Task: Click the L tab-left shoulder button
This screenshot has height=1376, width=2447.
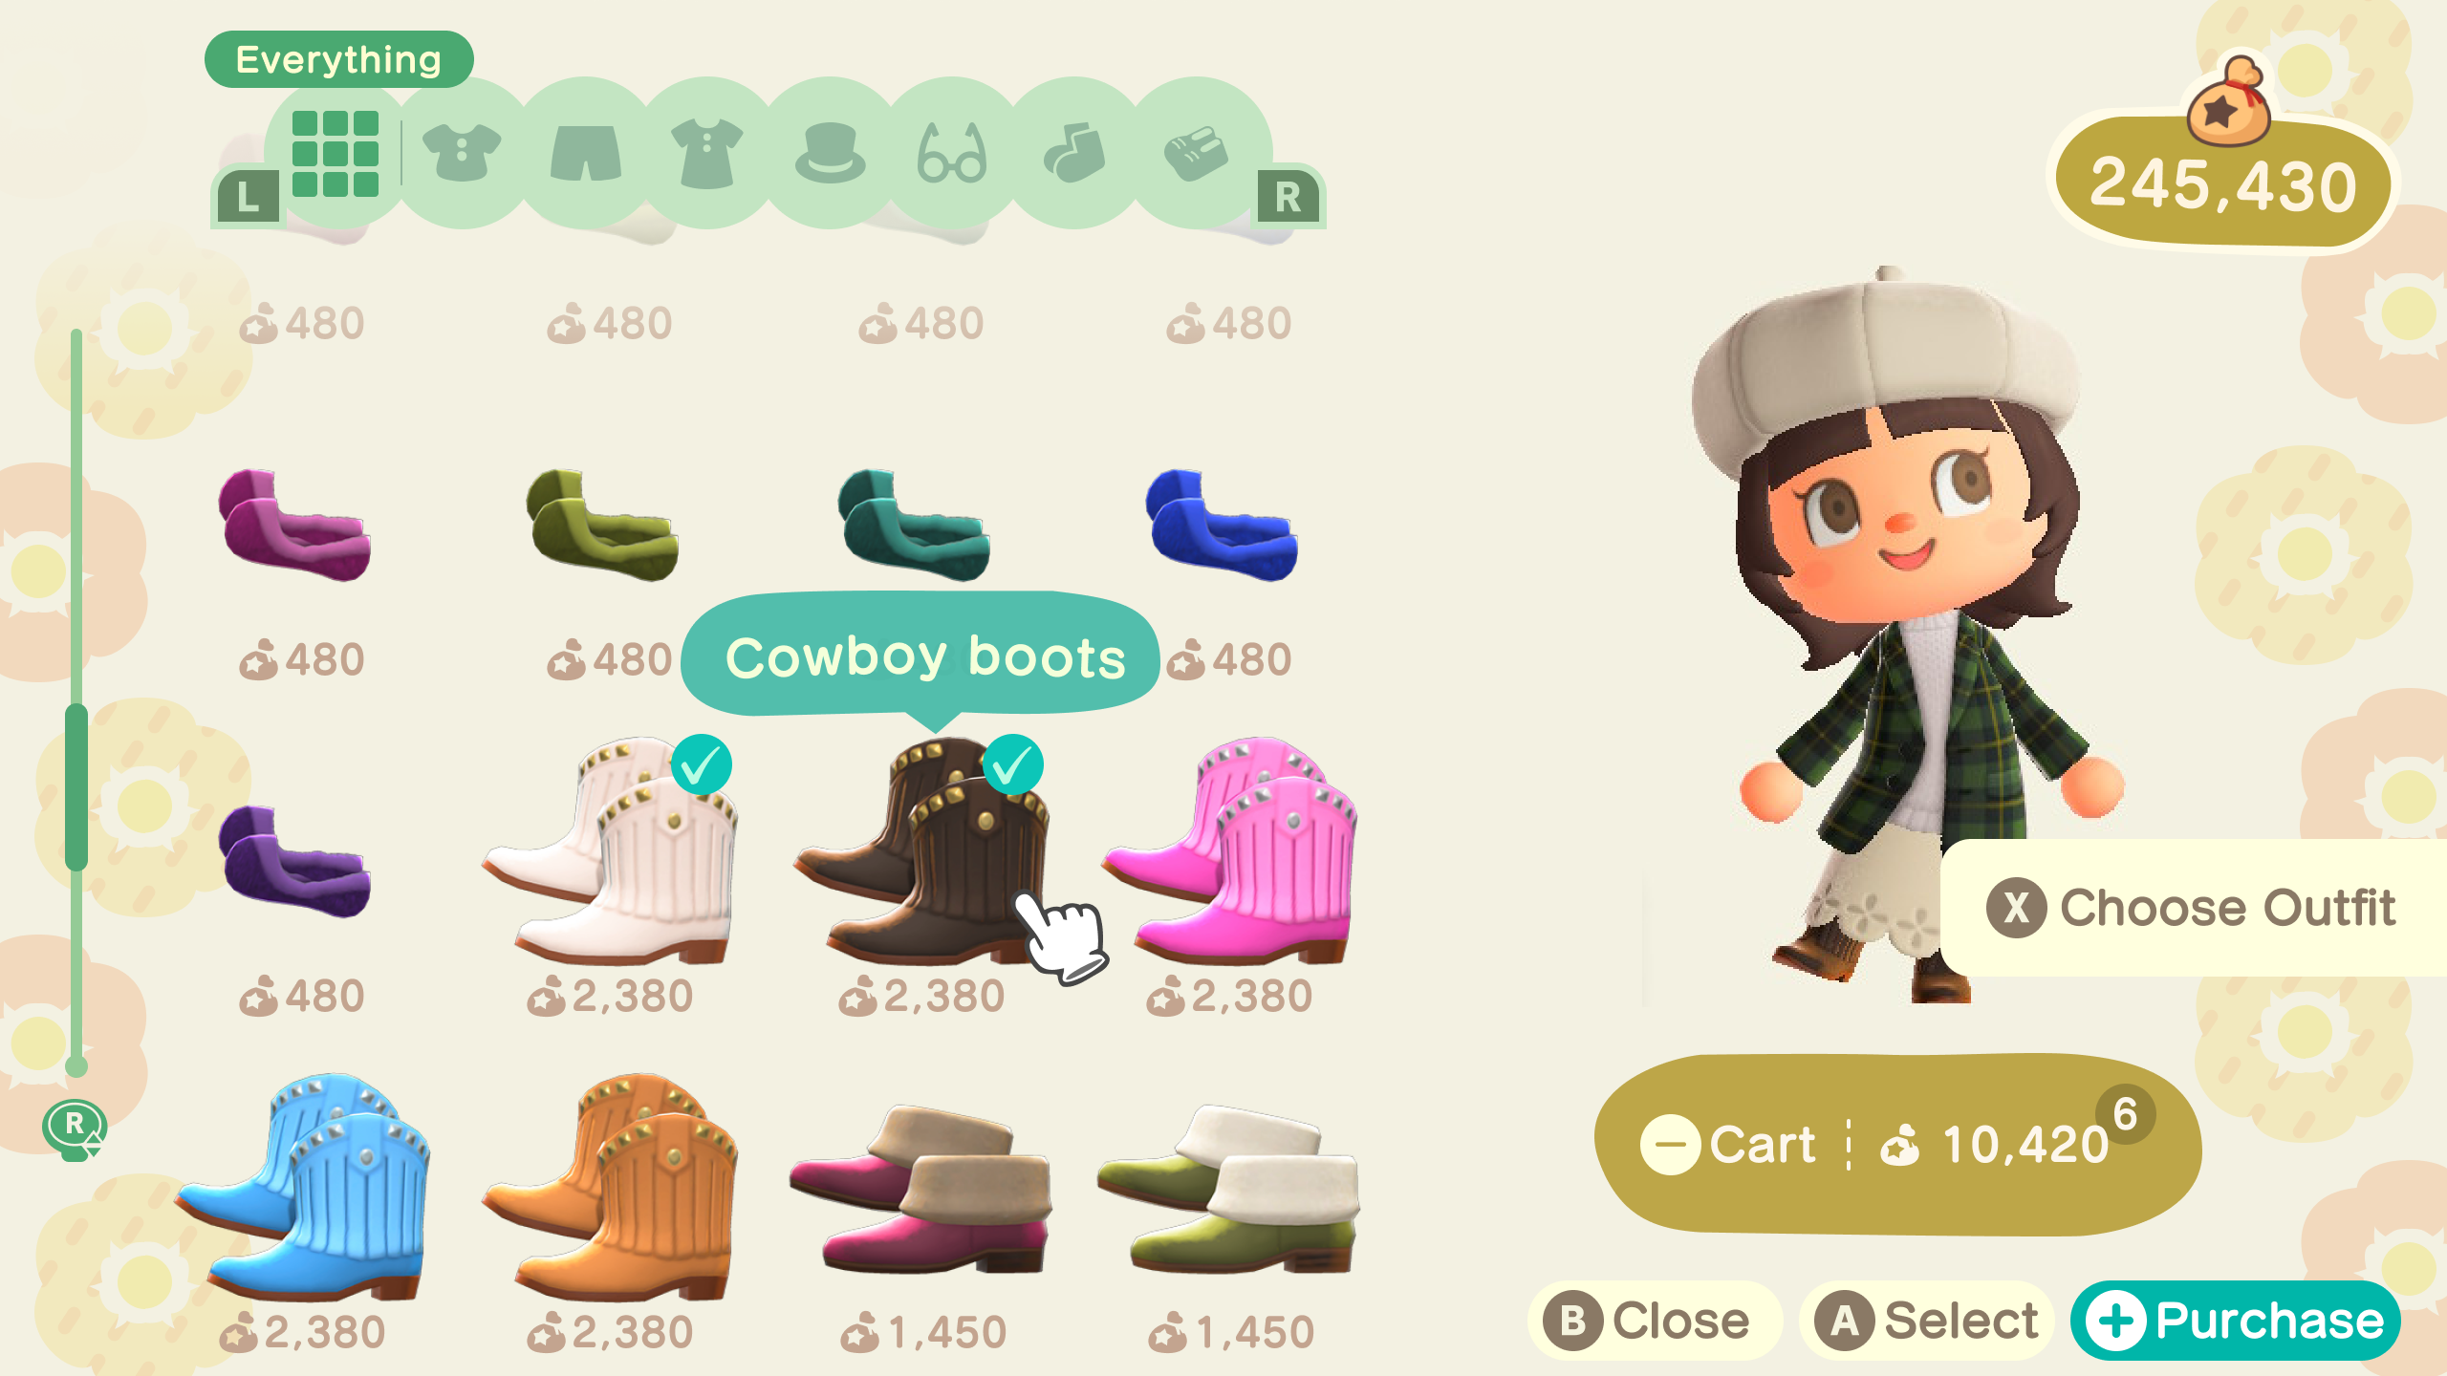Action: click(x=248, y=198)
